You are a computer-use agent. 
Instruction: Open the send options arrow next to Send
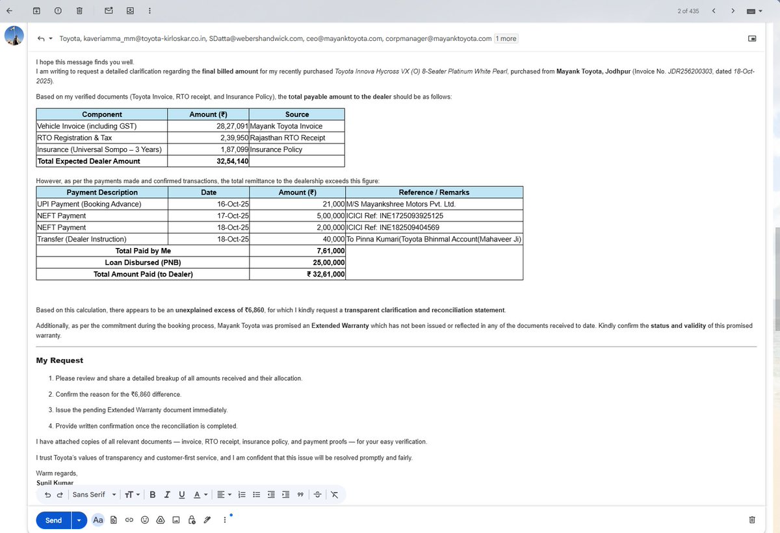pos(79,520)
